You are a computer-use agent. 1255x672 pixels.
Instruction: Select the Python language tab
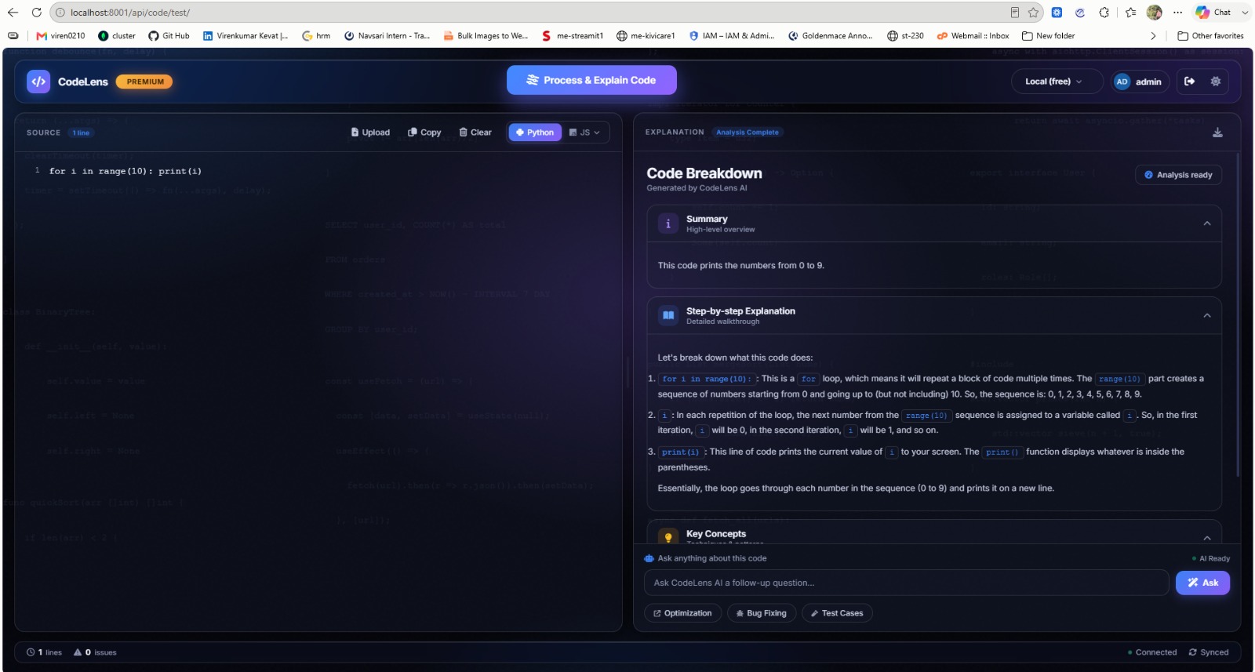coord(535,133)
